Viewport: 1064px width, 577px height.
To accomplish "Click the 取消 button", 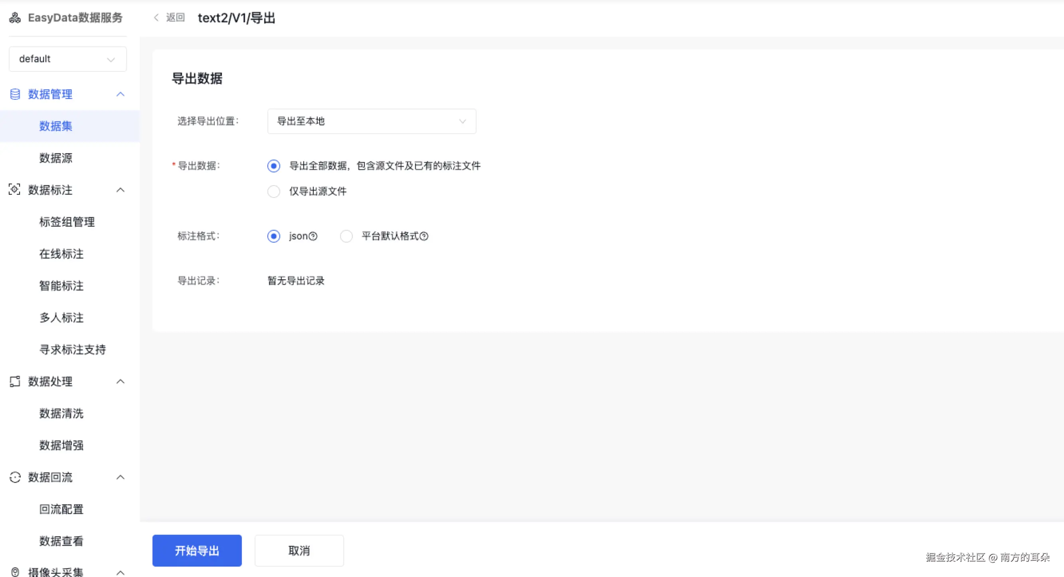I will [299, 551].
